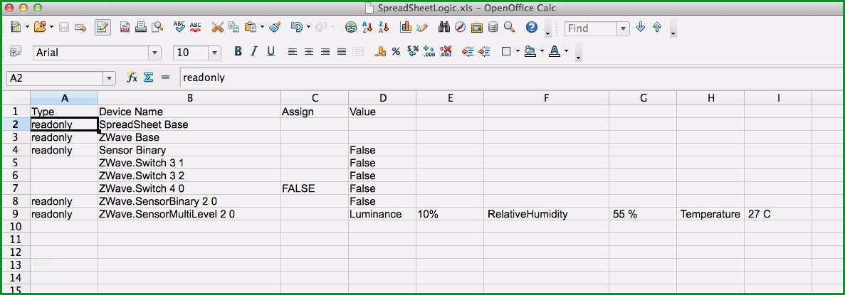This screenshot has height=295, width=845.
Task: Click Find Next down arrow
Action: 640,27
